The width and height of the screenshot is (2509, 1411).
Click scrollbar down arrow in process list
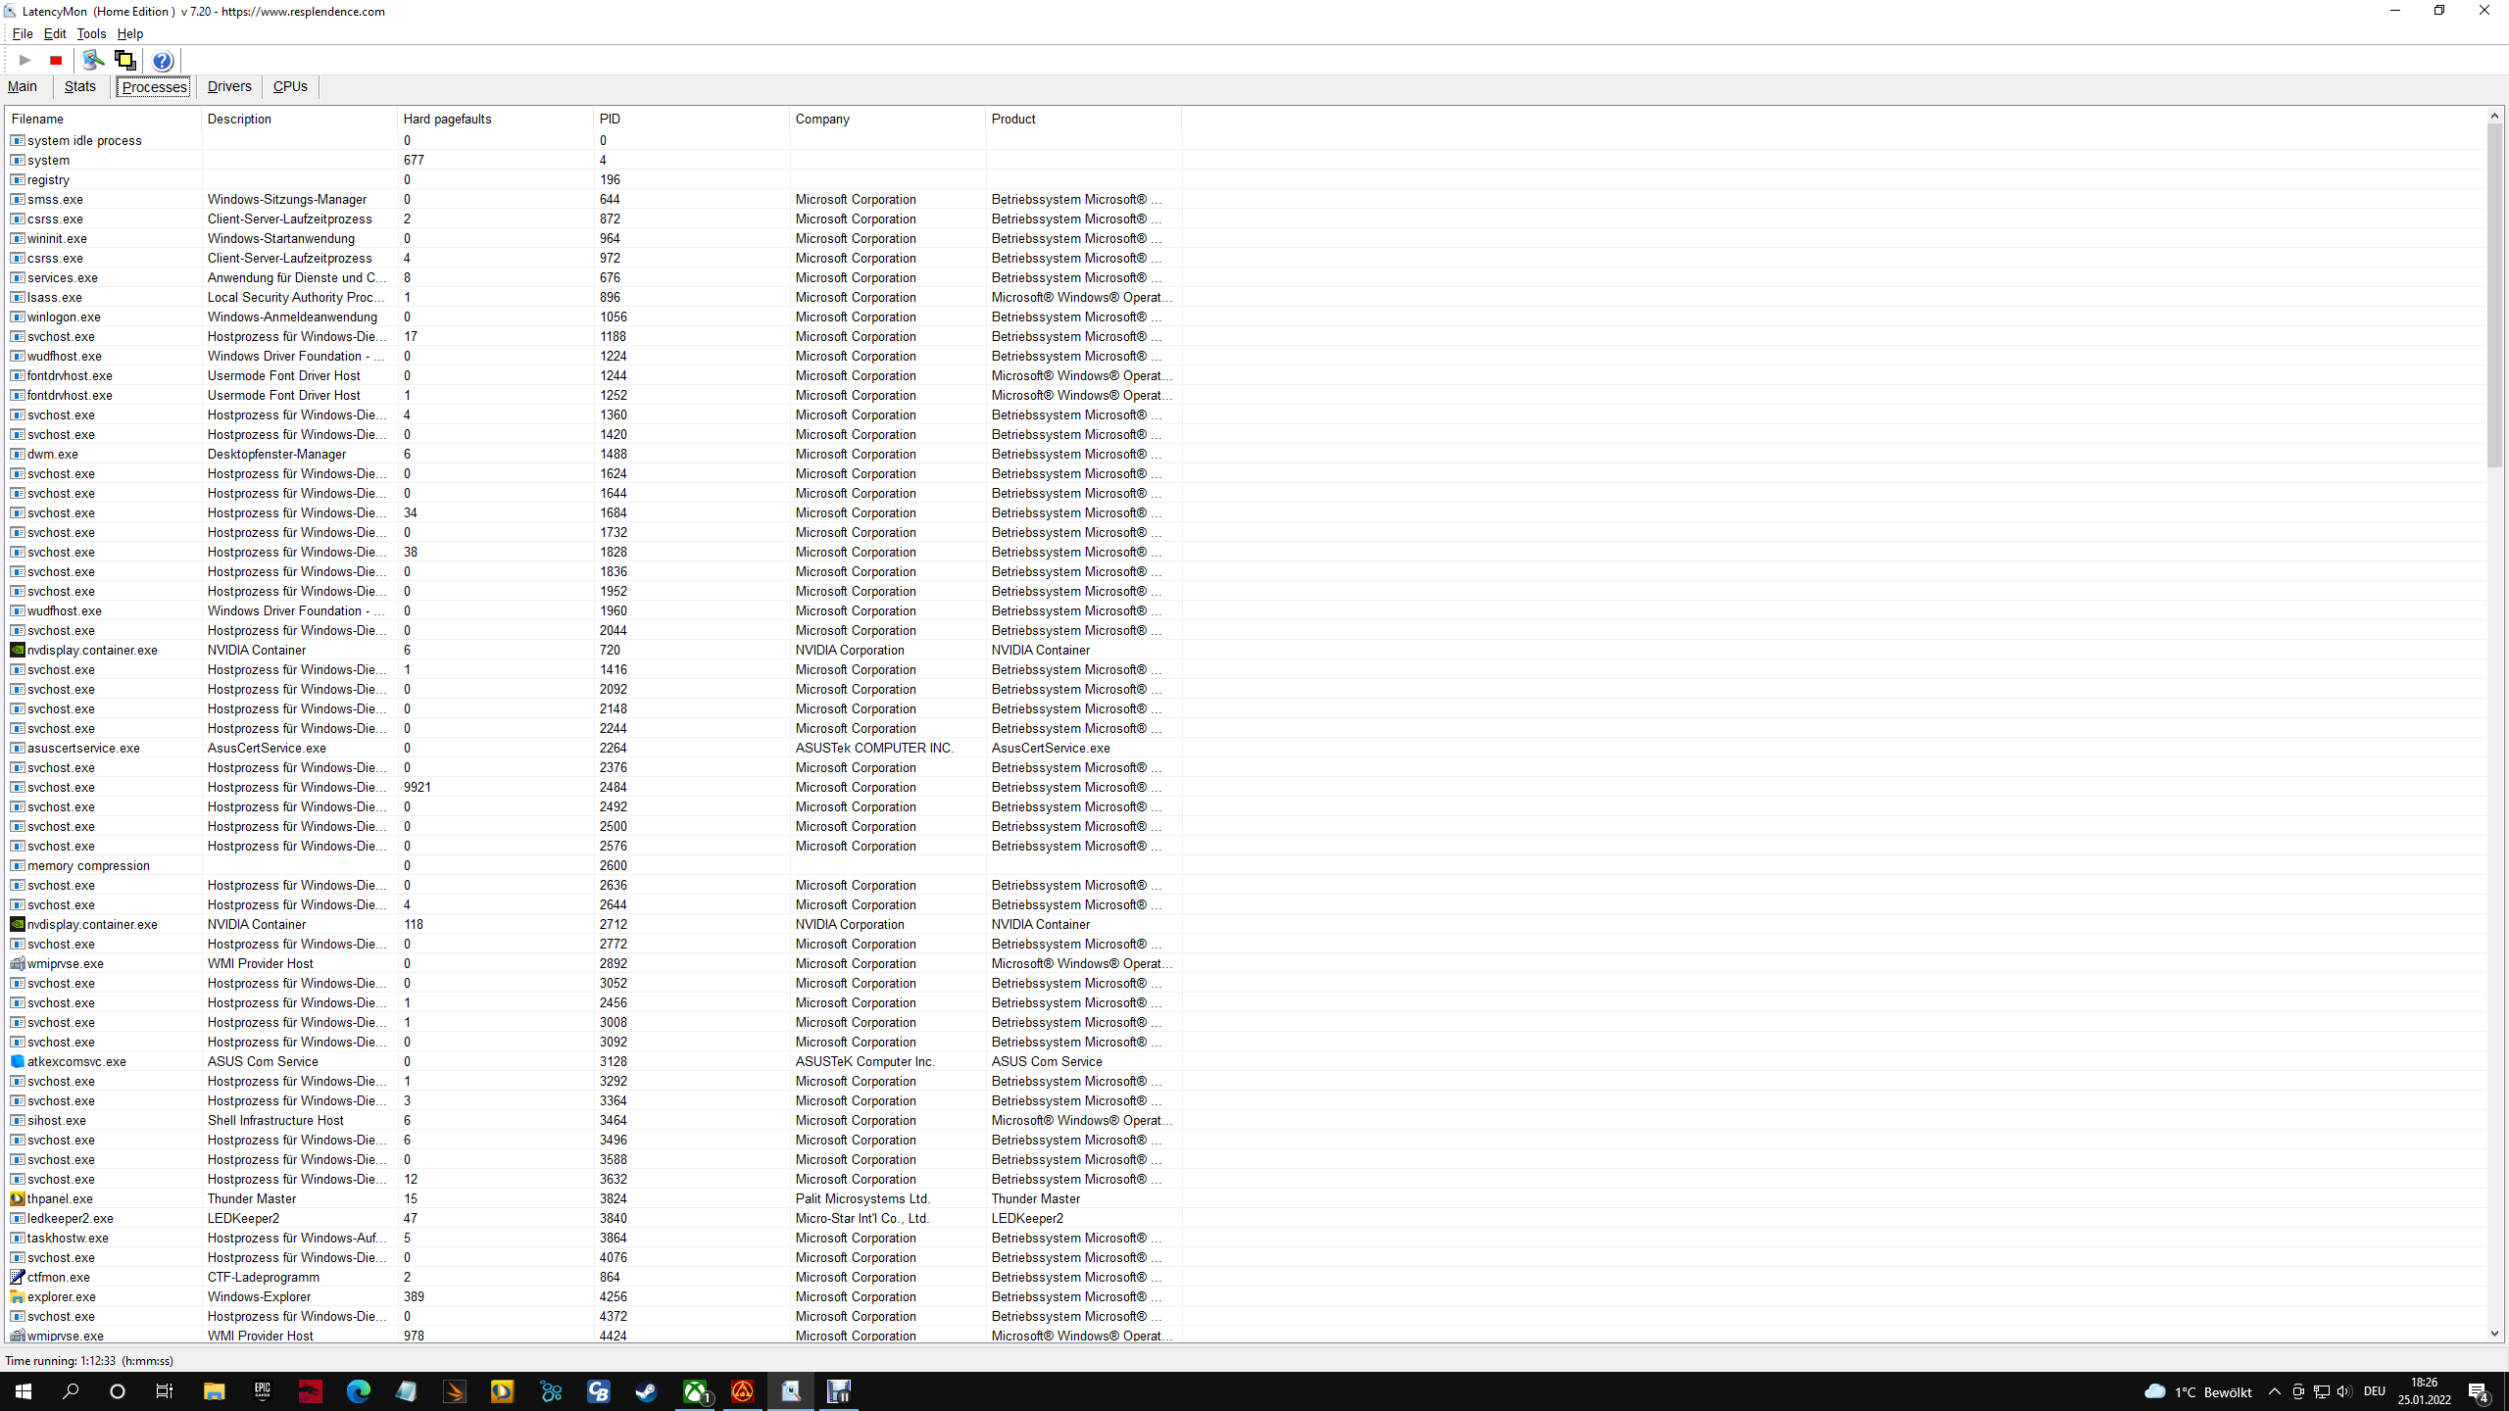[2494, 1334]
